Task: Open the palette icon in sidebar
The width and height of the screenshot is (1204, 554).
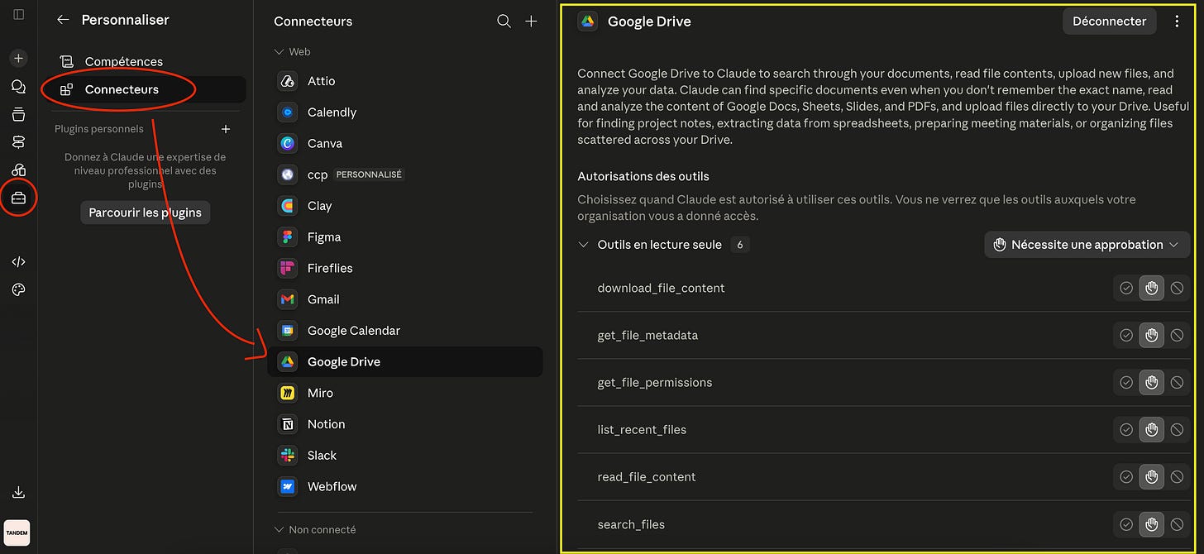Action: point(18,289)
